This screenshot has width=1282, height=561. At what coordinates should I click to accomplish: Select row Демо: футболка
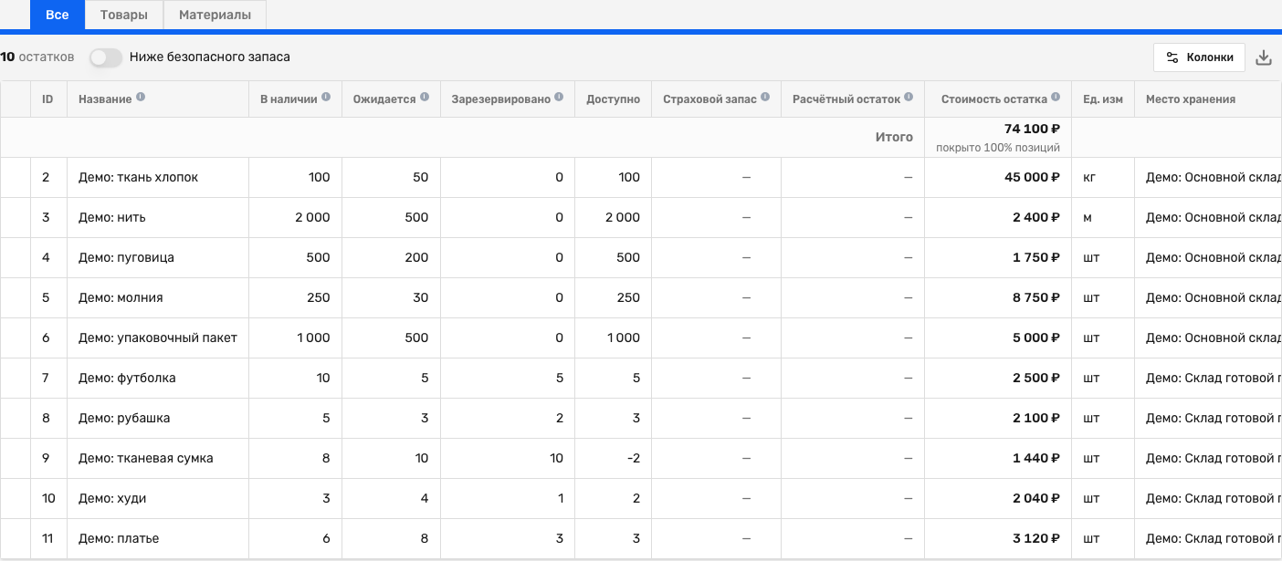641,378
